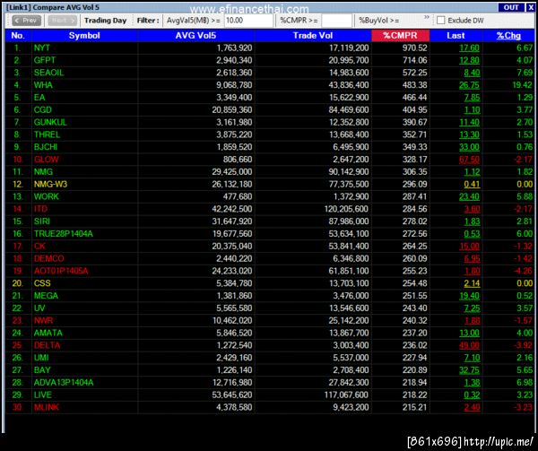Select the EA symbol

coord(39,98)
